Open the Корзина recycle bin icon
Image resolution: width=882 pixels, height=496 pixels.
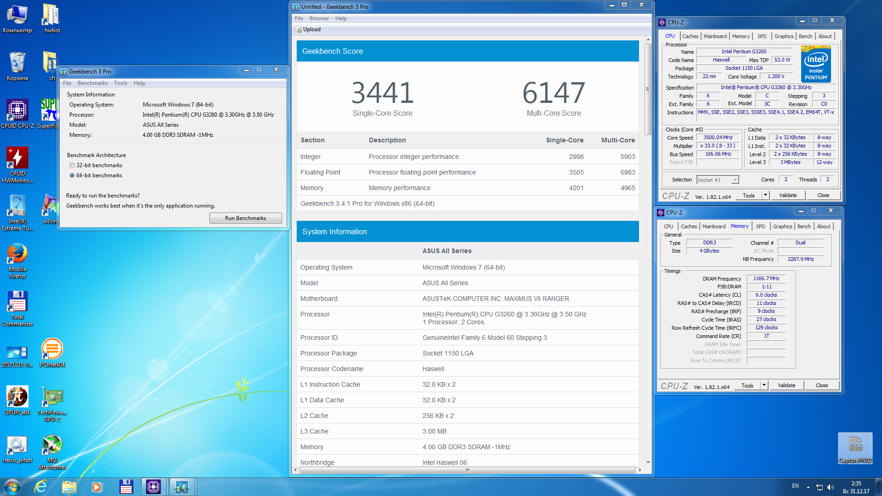point(17,66)
